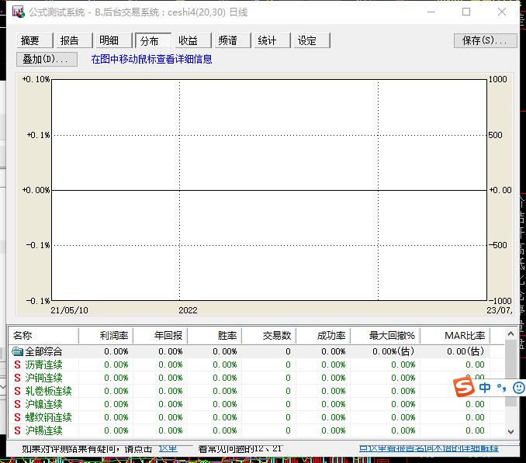
Task: Sort by 年回报 column header
Action: tap(160, 335)
